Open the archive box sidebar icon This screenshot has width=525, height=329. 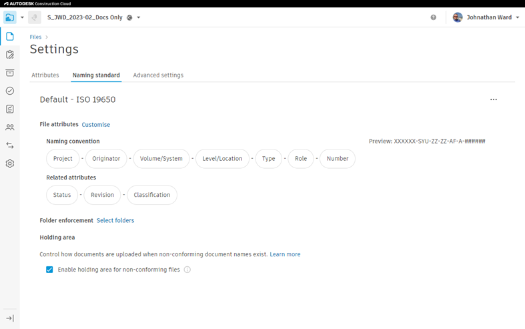[x=10, y=73]
